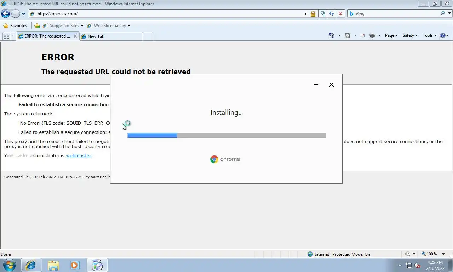
Task: Click the Show desktop strip
Action: click(450, 265)
